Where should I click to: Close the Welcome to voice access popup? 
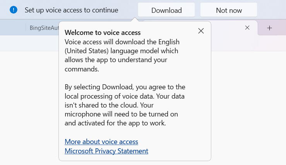tap(201, 31)
